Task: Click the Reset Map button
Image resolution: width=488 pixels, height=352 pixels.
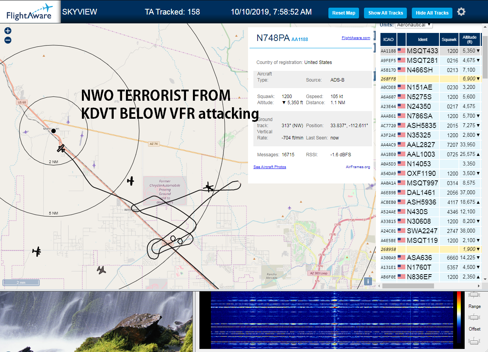Action: point(344,13)
